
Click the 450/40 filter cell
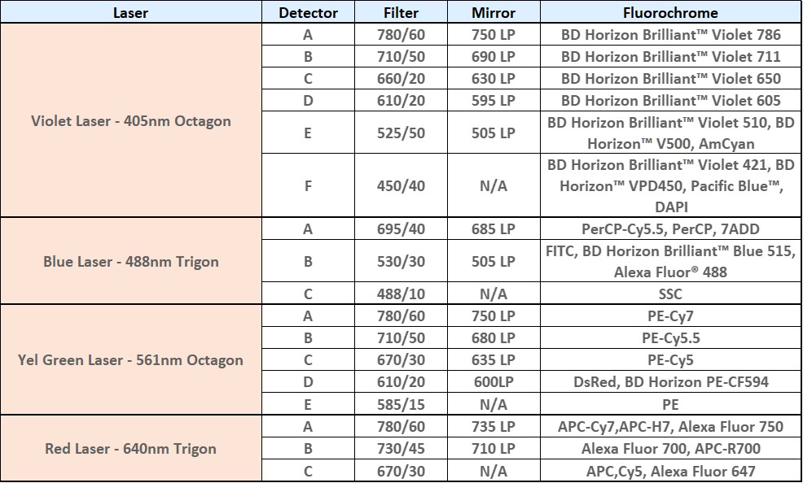coord(401,186)
